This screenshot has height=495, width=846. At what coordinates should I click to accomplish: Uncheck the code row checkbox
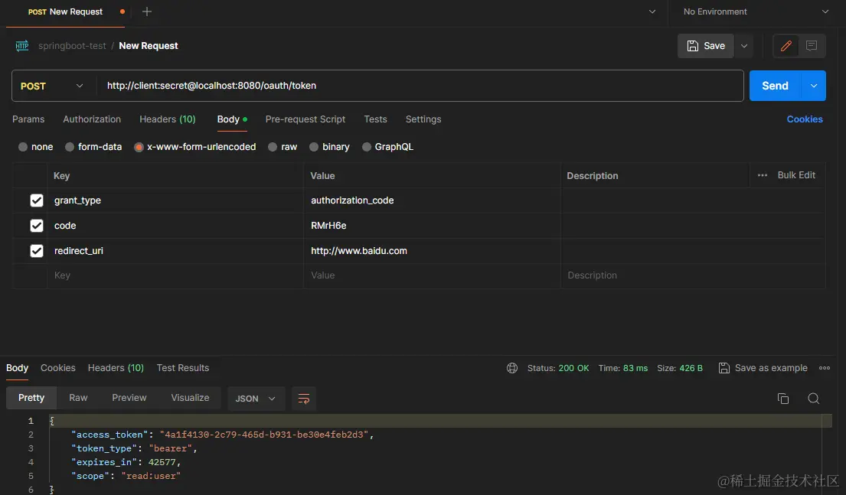36,226
